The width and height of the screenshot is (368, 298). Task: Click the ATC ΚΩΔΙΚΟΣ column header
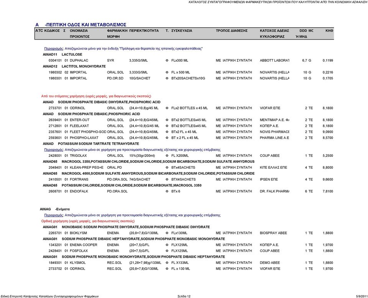point(48,31)
